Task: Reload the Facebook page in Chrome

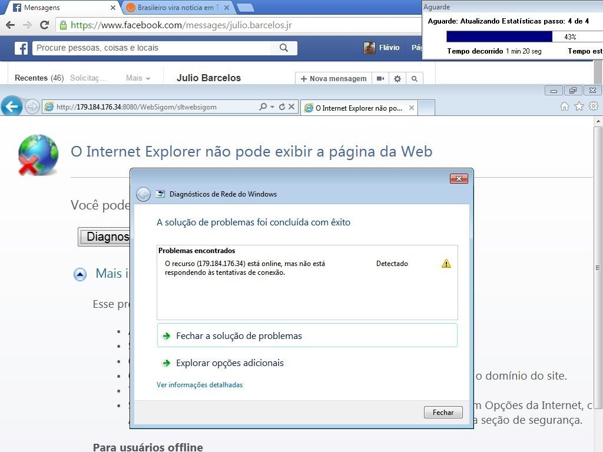Action: (45, 25)
